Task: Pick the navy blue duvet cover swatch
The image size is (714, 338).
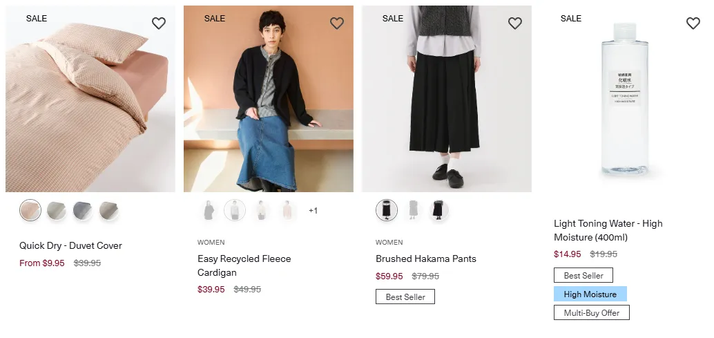Action: pos(82,210)
